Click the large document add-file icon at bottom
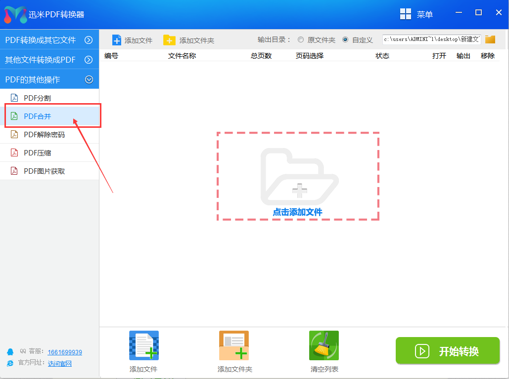This screenshot has height=379, width=509. point(144,345)
